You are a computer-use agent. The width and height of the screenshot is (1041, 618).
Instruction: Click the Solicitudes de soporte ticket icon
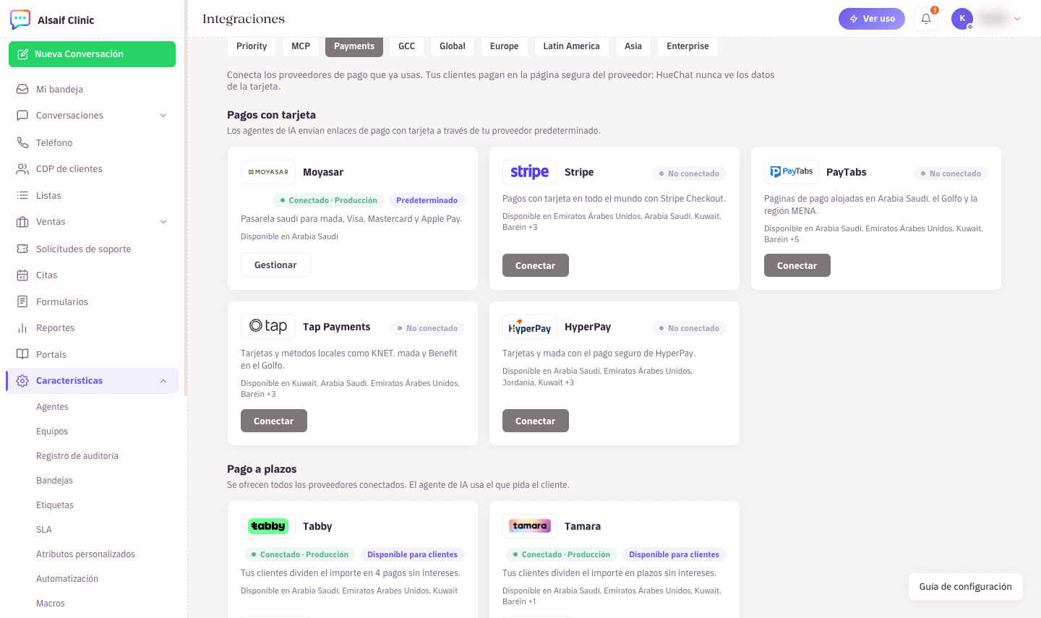(22, 249)
